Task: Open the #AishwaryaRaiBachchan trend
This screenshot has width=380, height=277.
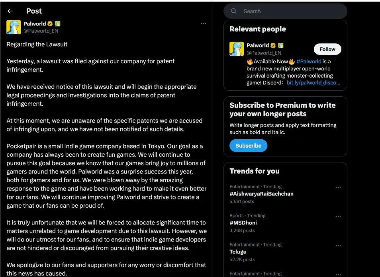Action: coord(261,194)
